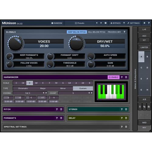Click the SET button under AGC
The height and width of the screenshot is (152, 152).
(x=144, y=40)
